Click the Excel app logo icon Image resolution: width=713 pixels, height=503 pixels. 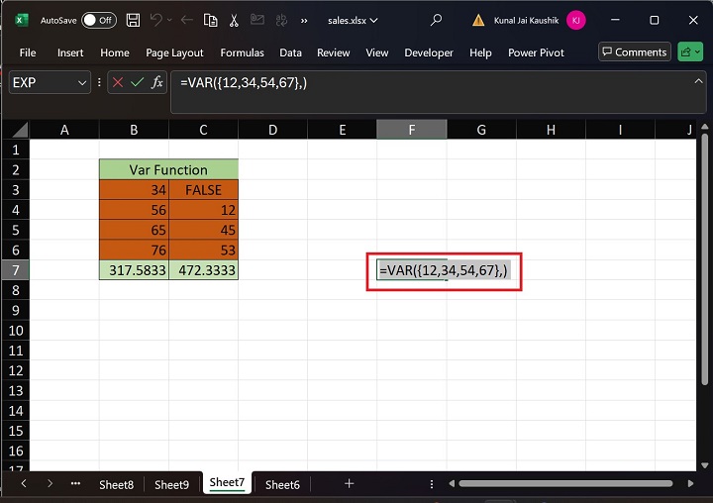click(x=22, y=20)
